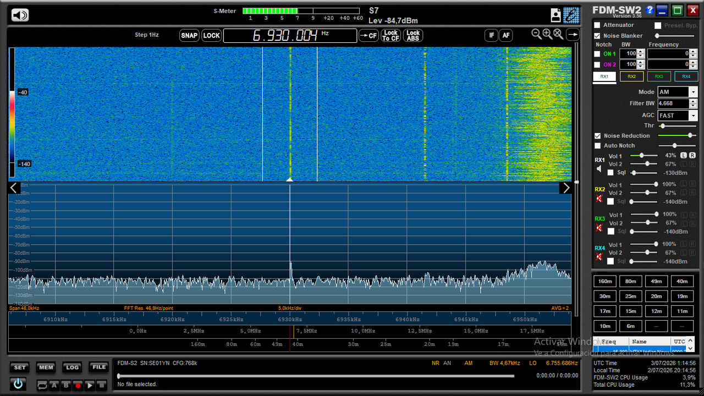Toggle the loop playback icon
The width and height of the screenshot is (704, 396).
42,386
